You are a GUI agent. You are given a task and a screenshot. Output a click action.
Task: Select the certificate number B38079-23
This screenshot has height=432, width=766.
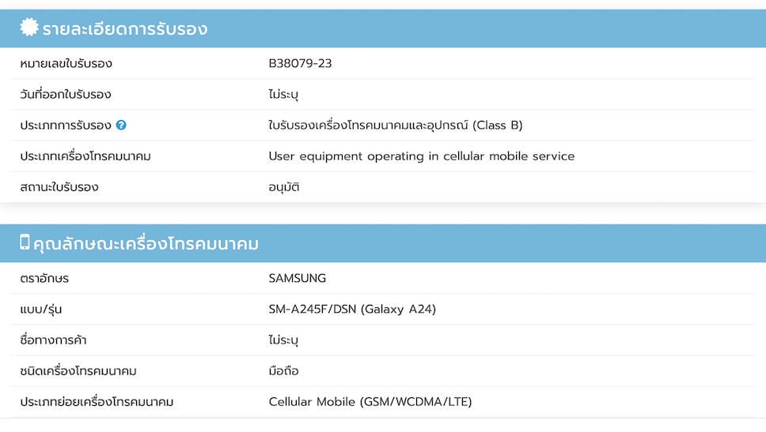pyautogui.click(x=300, y=63)
